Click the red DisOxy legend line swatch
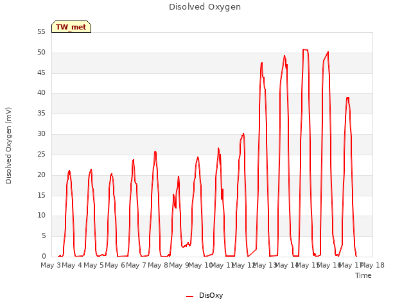The image size is (411, 308). [x=190, y=296]
